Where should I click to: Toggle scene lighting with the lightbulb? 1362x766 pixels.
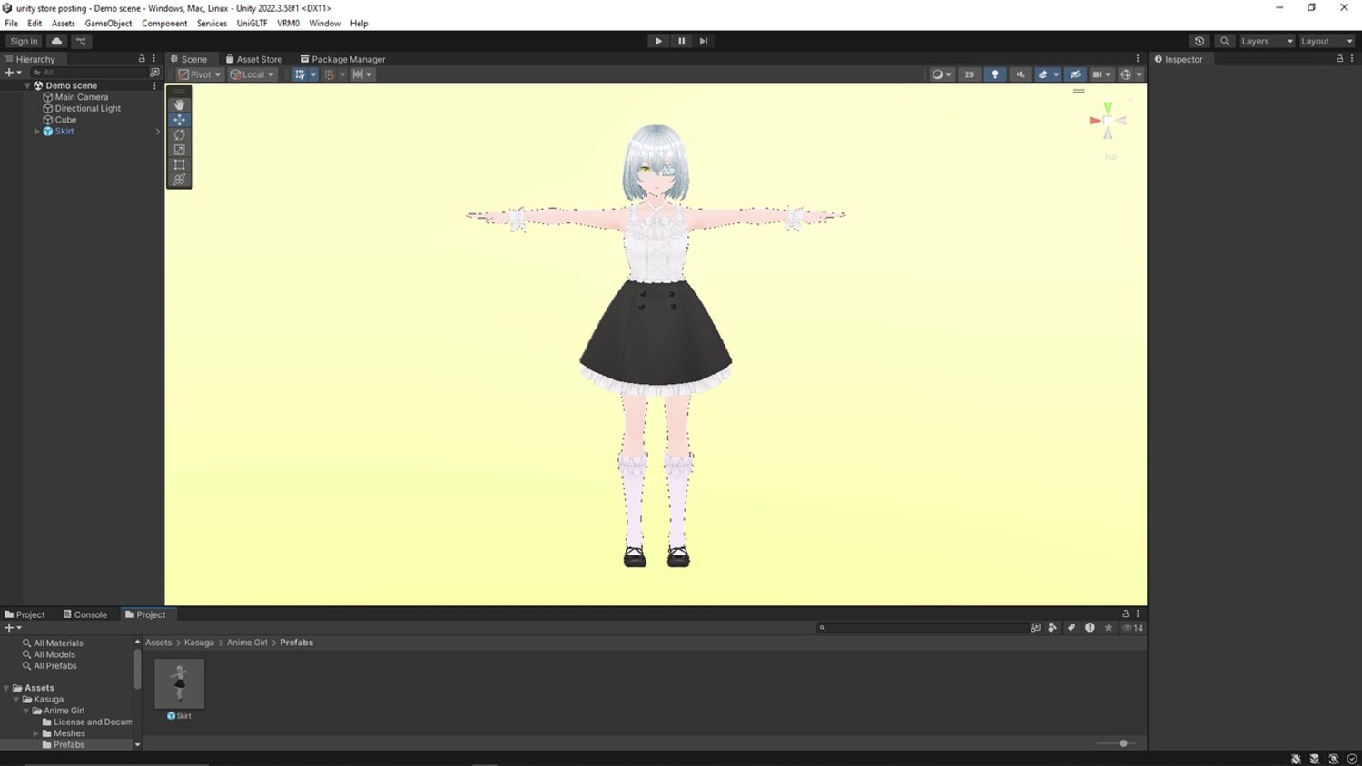pyautogui.click(x=995, y=74)
